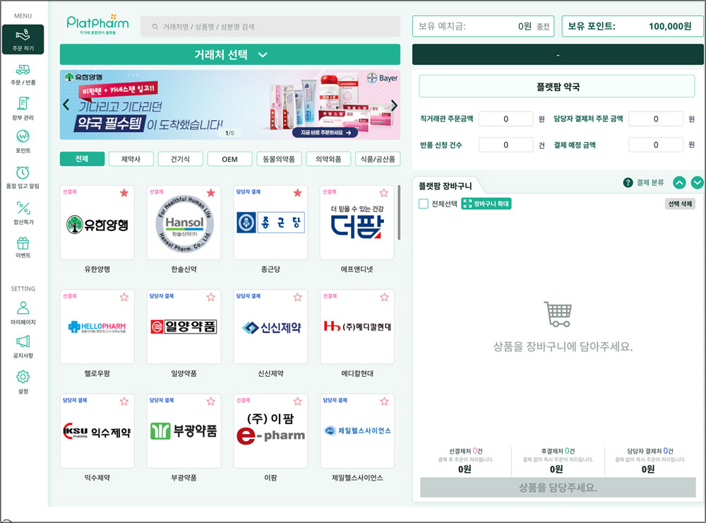Show next banner slide
The width and height of the screenshot is (706, 523).
[394, 105]
